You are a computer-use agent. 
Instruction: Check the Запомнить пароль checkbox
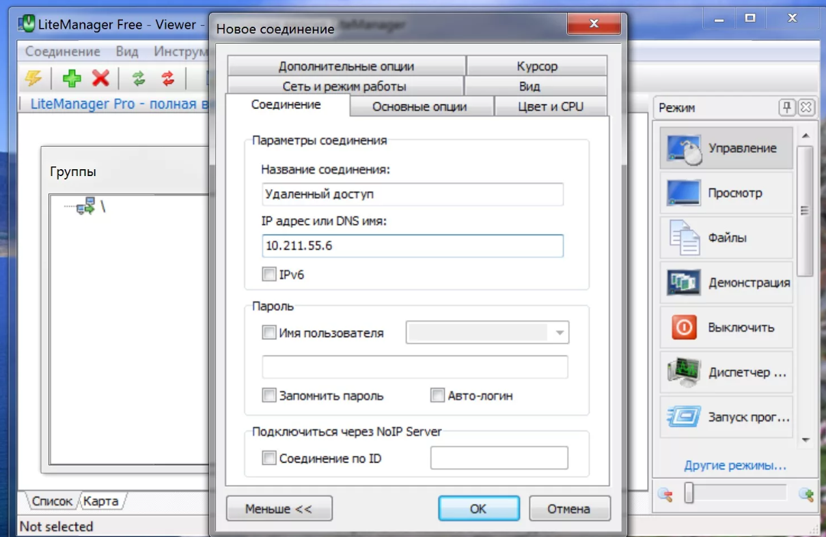click(x=269, y=396)
